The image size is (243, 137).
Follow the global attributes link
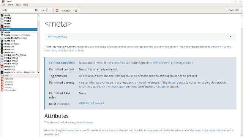84,123
